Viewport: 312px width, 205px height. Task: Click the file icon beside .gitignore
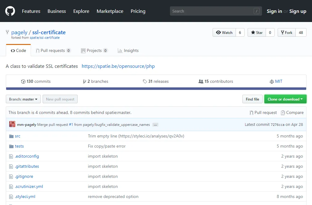coord(11,176)
